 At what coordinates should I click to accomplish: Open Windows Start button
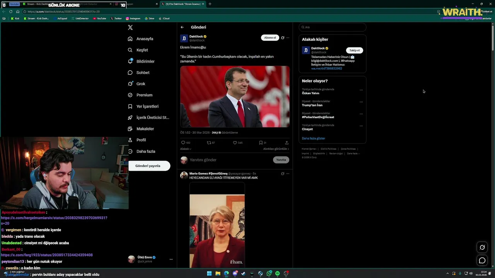pos(209,273)
